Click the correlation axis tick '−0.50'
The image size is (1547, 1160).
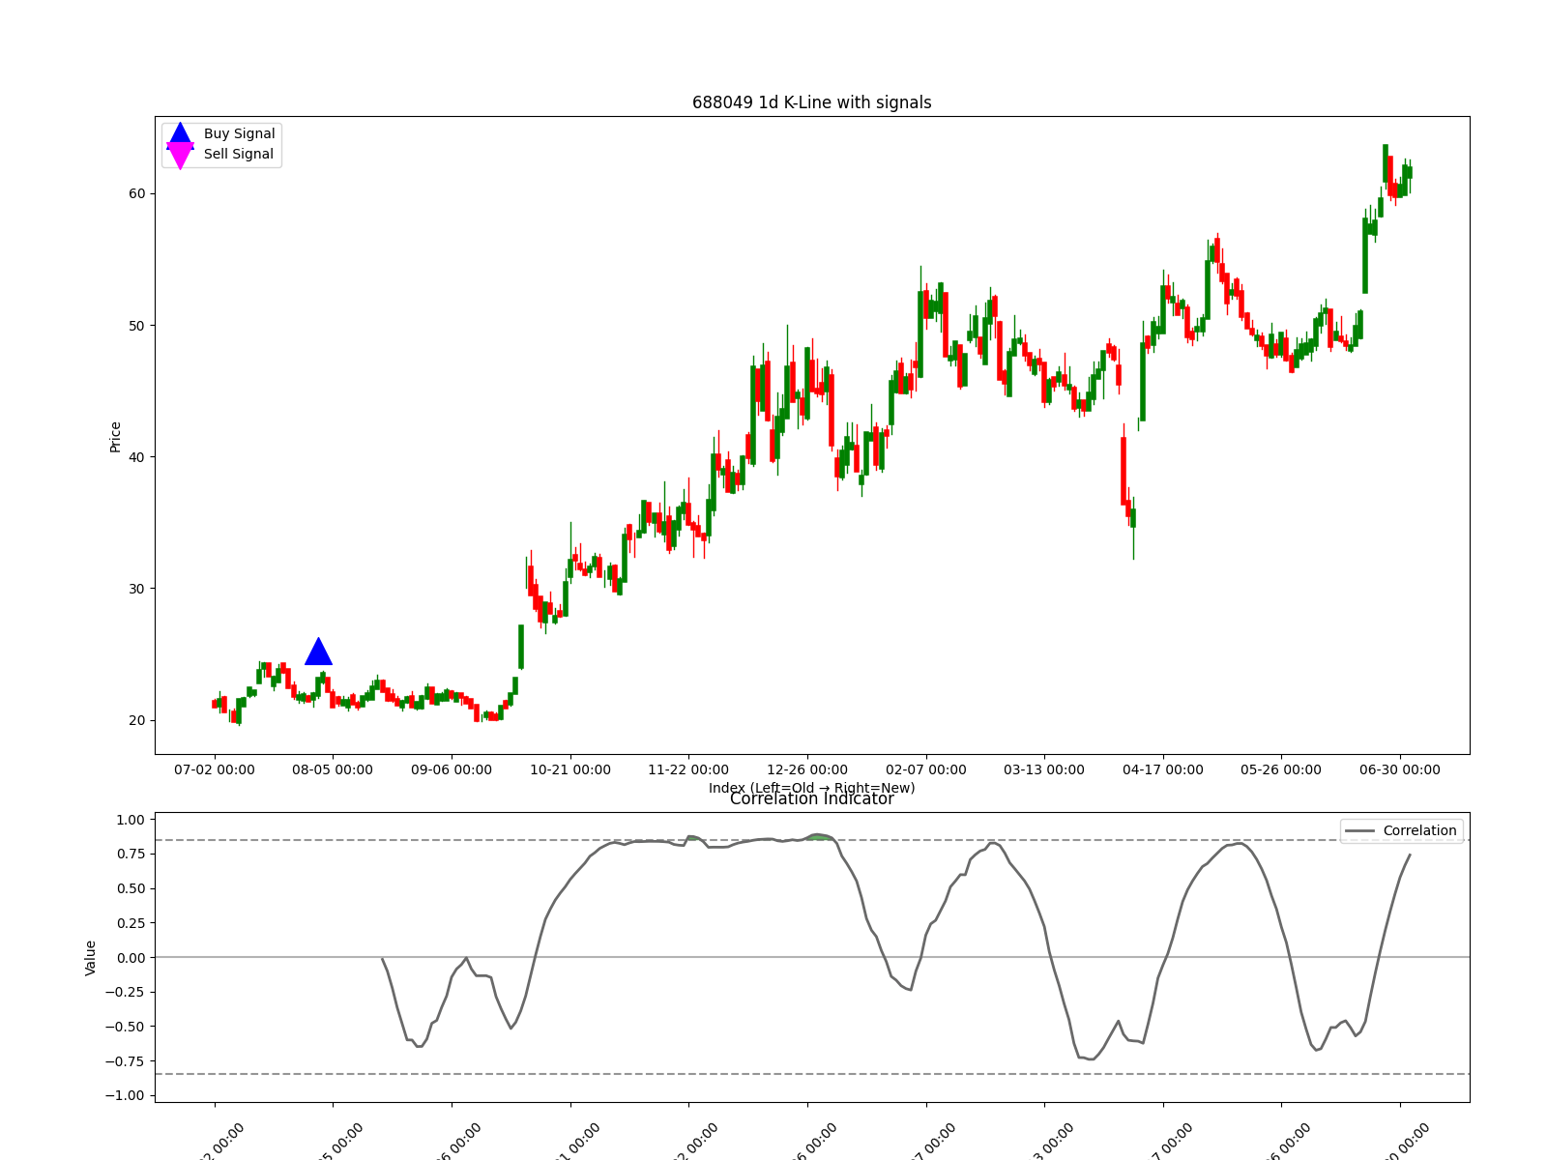pos(125,1027)
